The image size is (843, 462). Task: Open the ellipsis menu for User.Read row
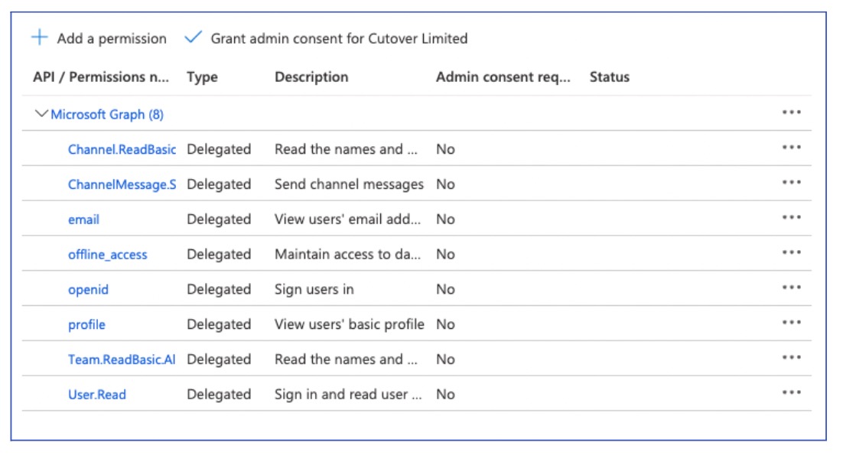[x=792, y=393]
